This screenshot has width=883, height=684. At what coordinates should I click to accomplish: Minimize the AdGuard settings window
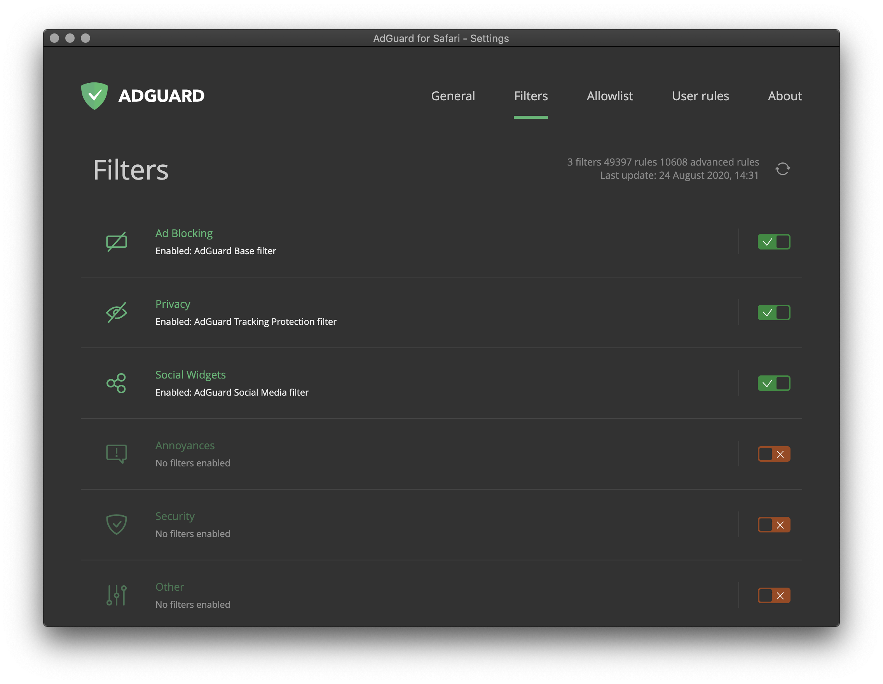pos(70,38)
